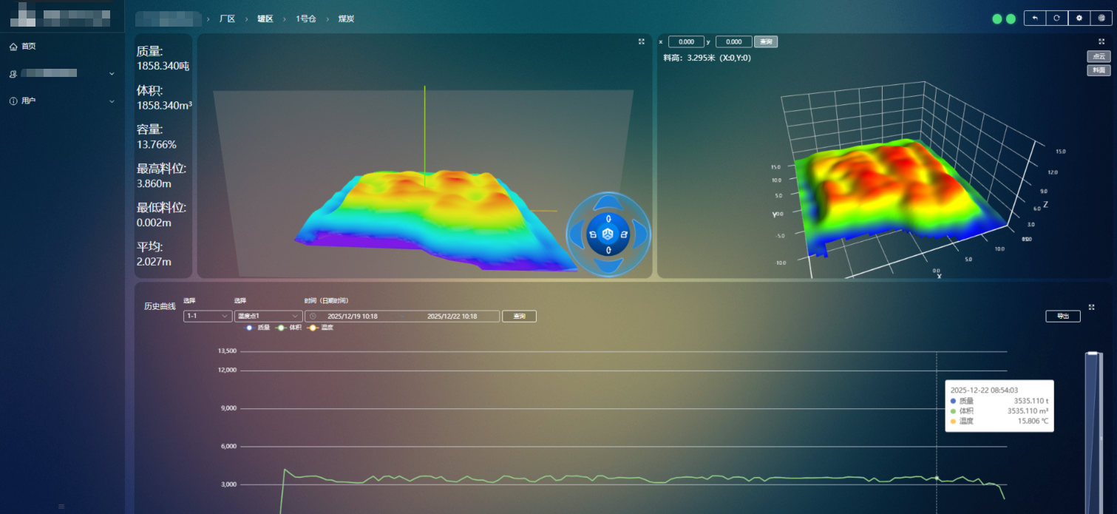Viewport: 1117px width, 514px height.
Task: Click the info circle icon beside 用户
Action: pyautogui.click(x=13, y=101)
